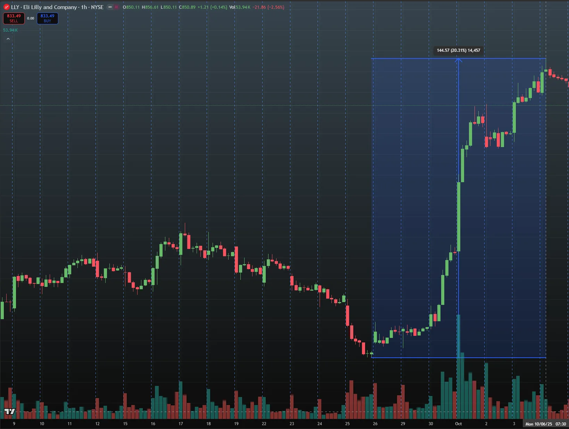
Task: Click the 0.00 spread value
Action: point(31,18)
